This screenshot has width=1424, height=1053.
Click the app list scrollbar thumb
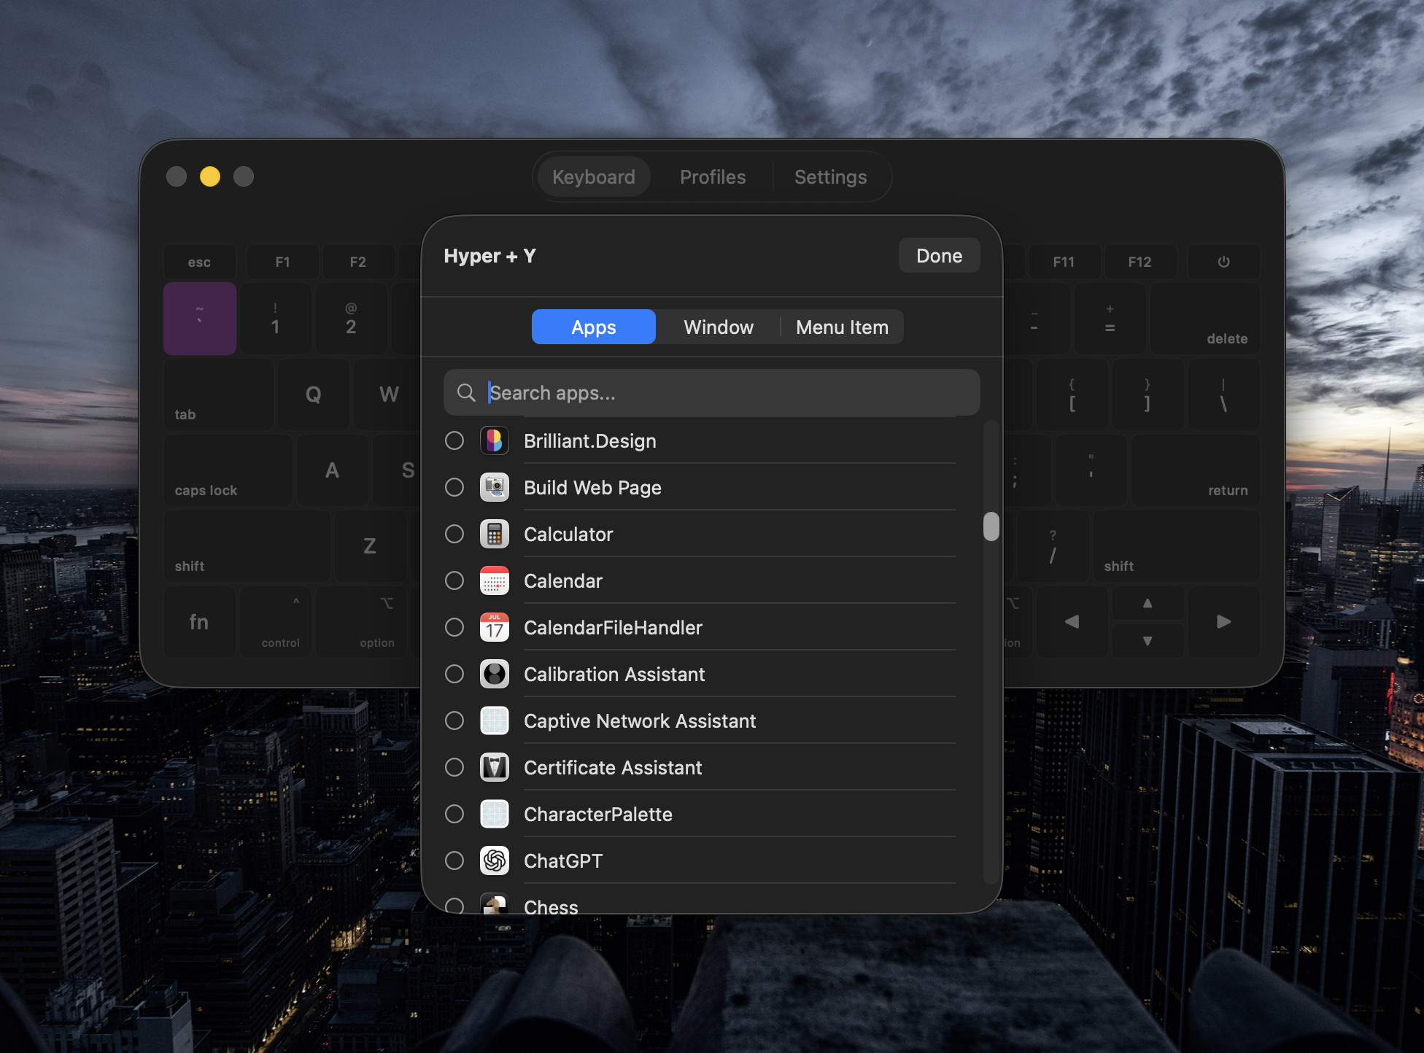click(991, 526)
